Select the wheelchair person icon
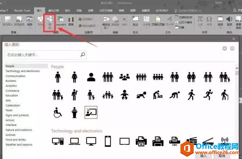 point(57,112)
